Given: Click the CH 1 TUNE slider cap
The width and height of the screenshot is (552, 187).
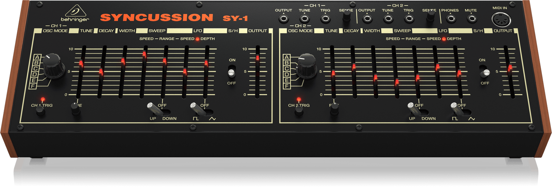Looking at the screenshot, I should coord(81,64).
